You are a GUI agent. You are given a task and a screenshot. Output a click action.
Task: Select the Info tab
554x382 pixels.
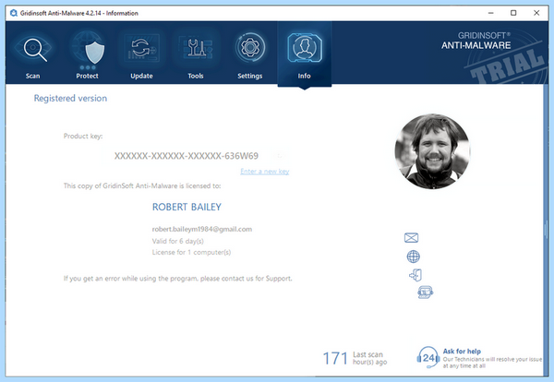[x=305, y=54]
